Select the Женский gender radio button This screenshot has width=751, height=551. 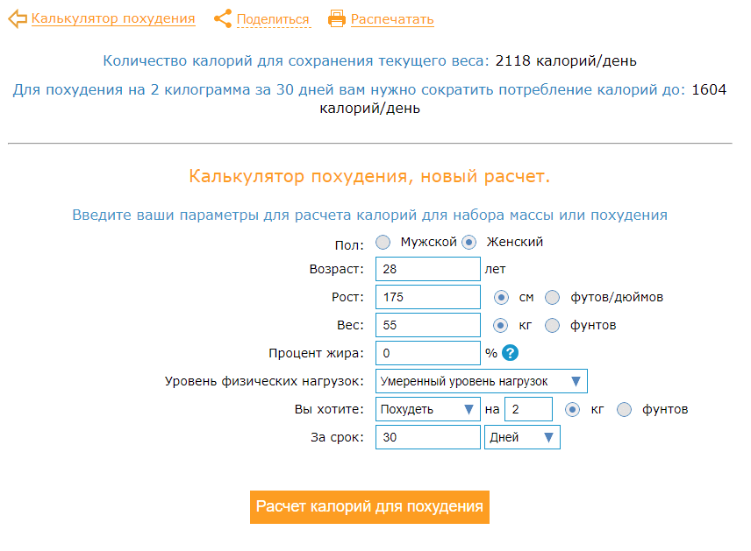(x=469, y=243)
